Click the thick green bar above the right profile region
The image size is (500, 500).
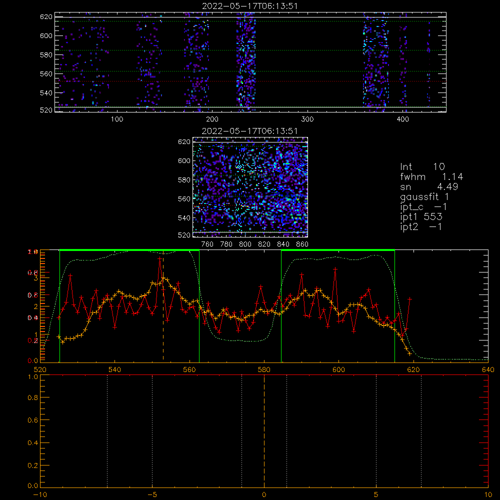[338, 250]
